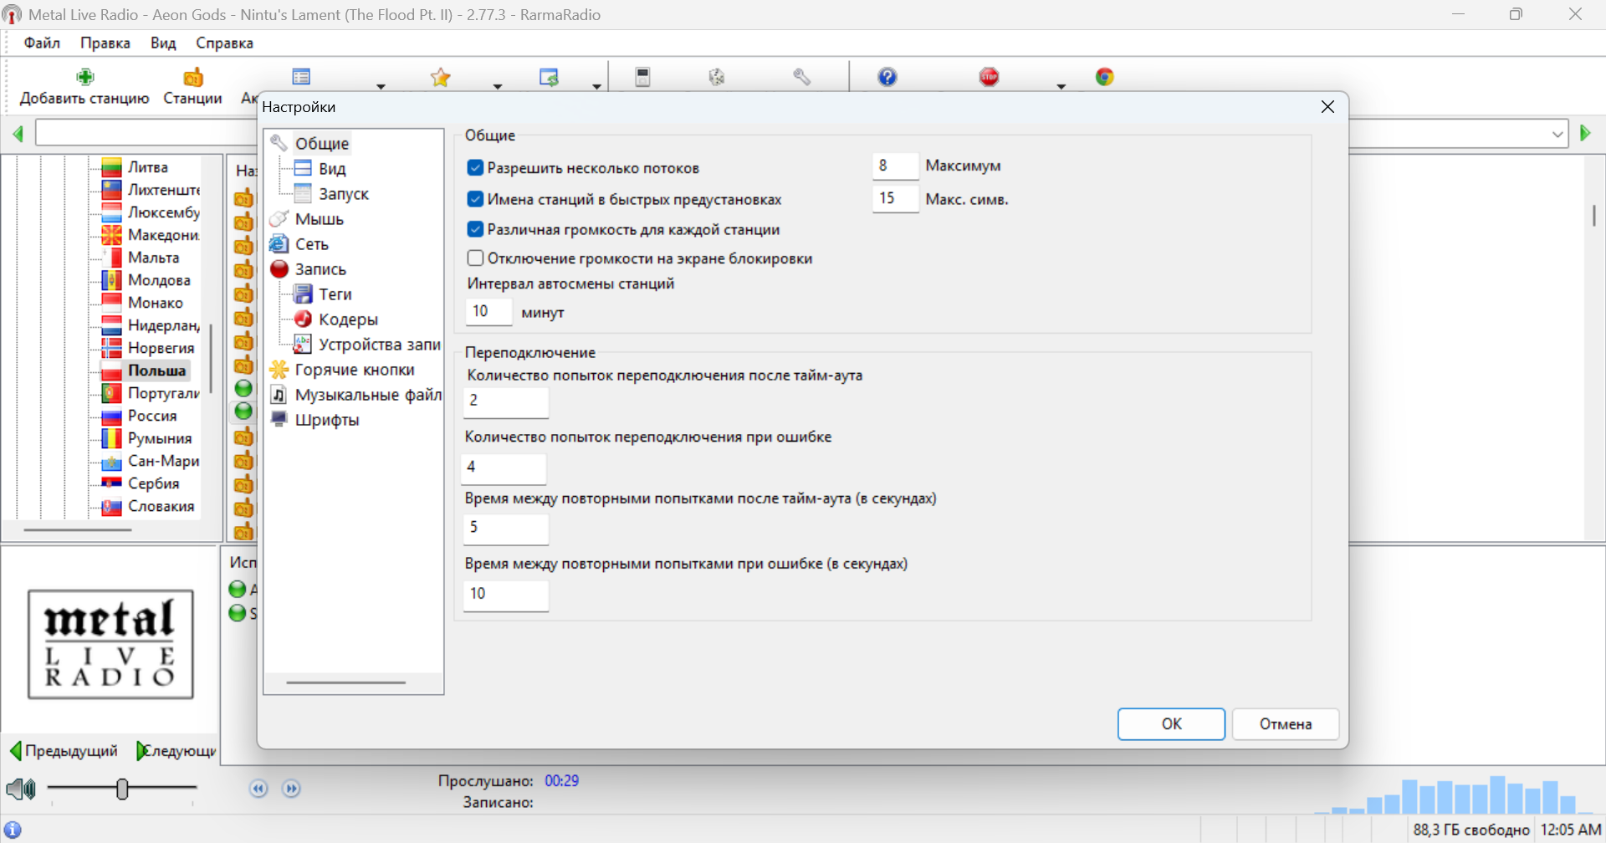Uncheck 'Разрешить несколько потоков' checkbox
1606x843 pixels.
(x=475, y=168)
